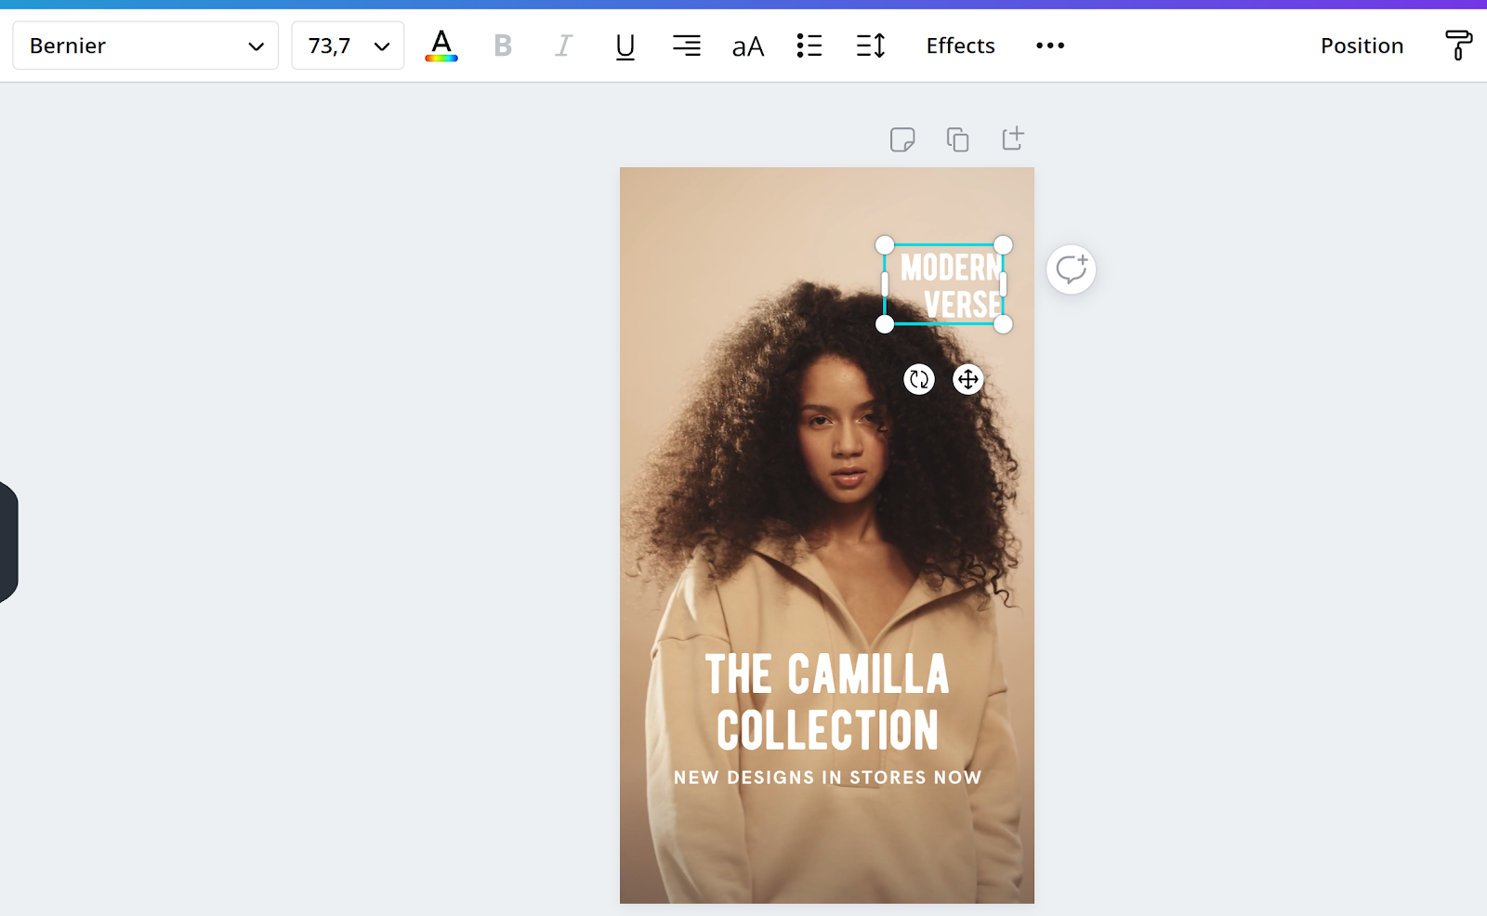Open the Position menu

[1362, 46]
